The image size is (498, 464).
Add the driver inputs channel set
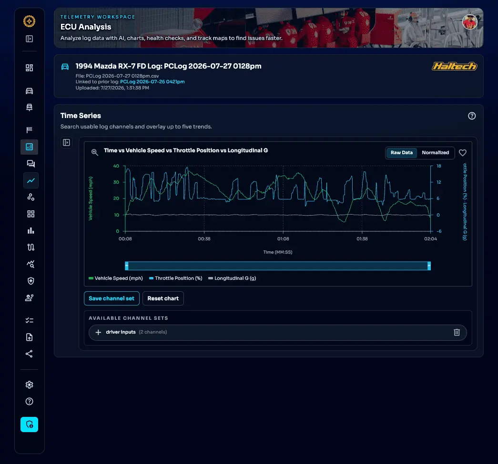click(99, 332)
